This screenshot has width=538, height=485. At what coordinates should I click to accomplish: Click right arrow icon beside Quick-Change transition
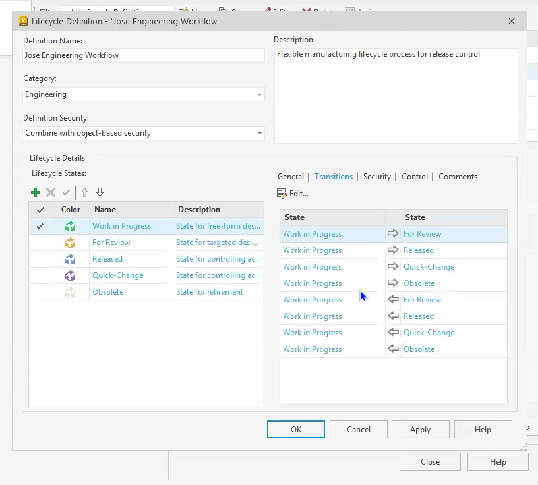393,266
